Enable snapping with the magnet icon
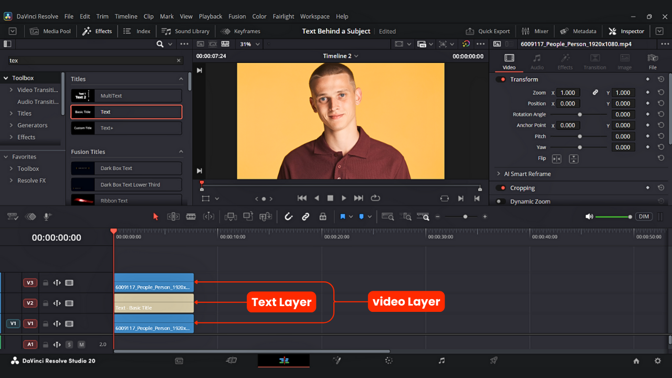 289,216
